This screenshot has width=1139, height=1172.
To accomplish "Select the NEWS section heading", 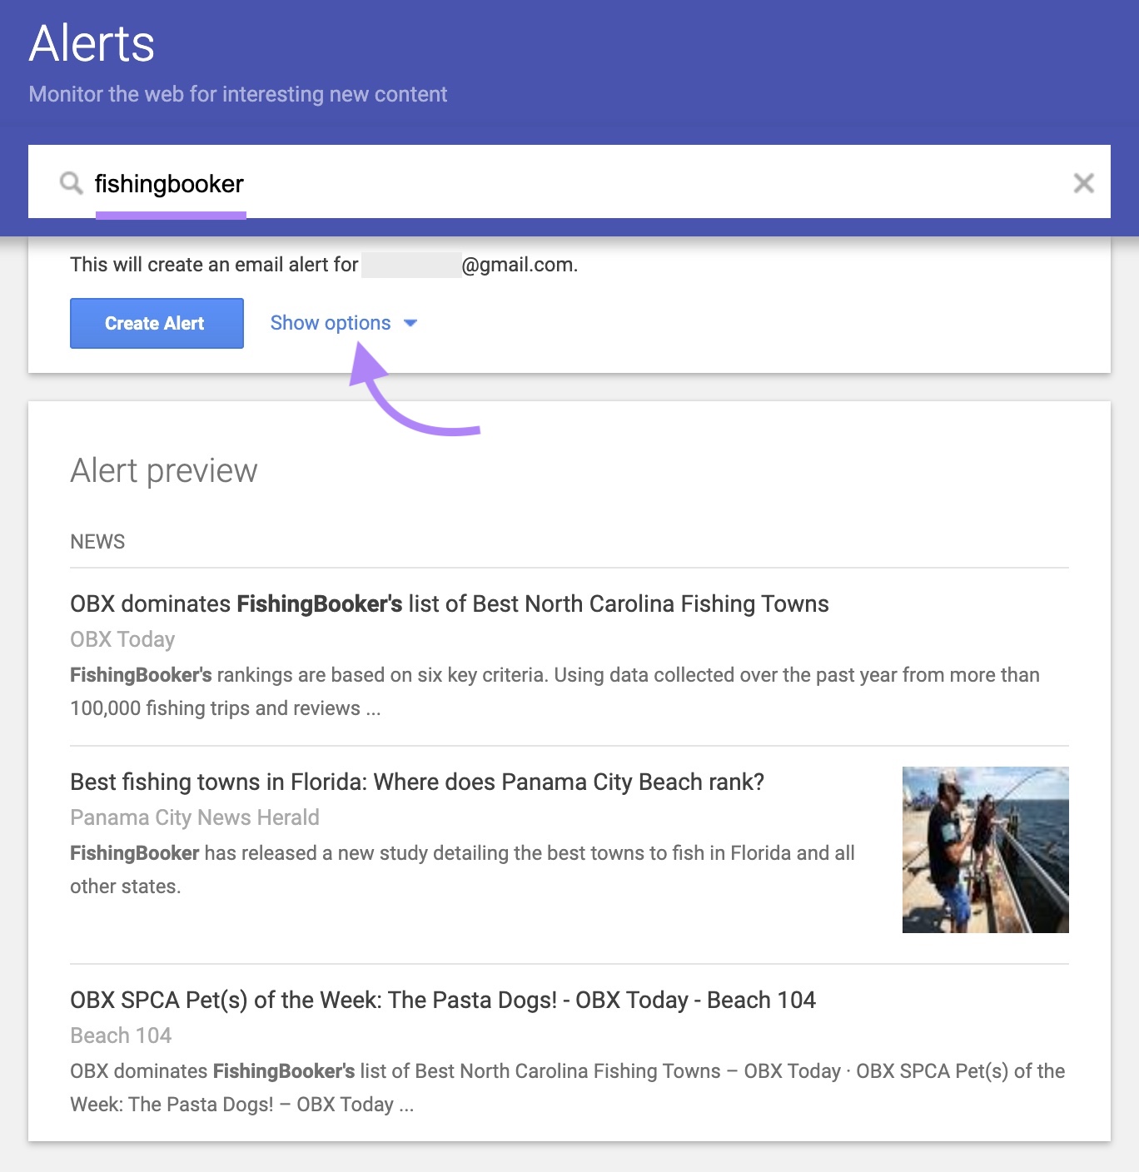I will tap(97, 541).
